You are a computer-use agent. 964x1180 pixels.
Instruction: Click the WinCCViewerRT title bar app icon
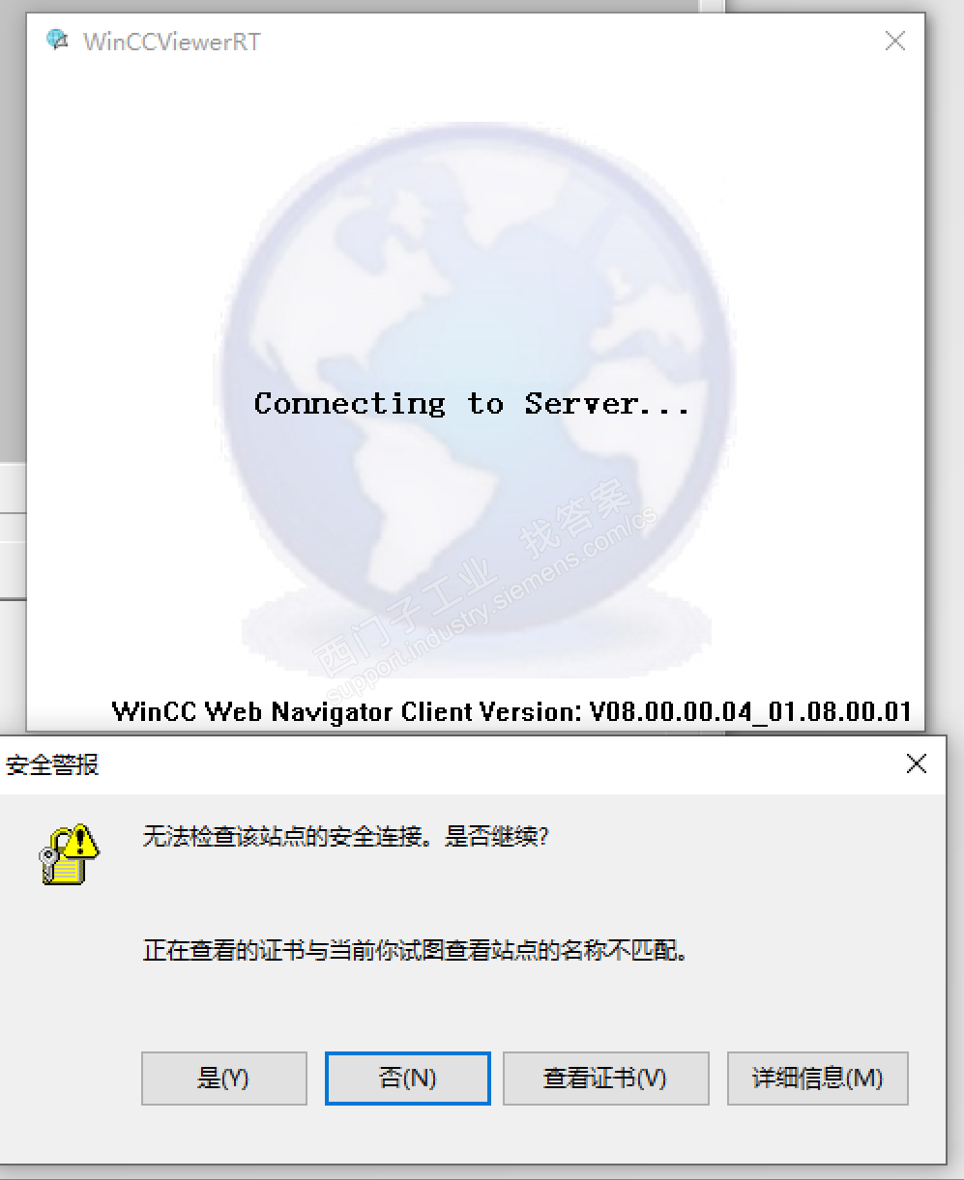[58, 41]
